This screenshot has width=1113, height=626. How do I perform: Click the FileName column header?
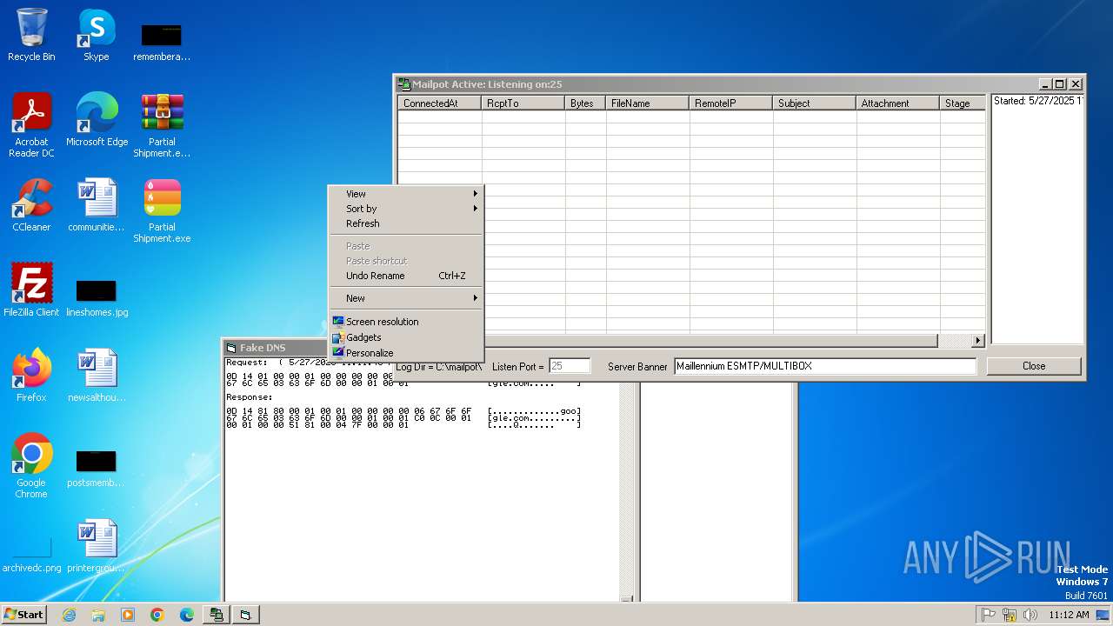648,103
